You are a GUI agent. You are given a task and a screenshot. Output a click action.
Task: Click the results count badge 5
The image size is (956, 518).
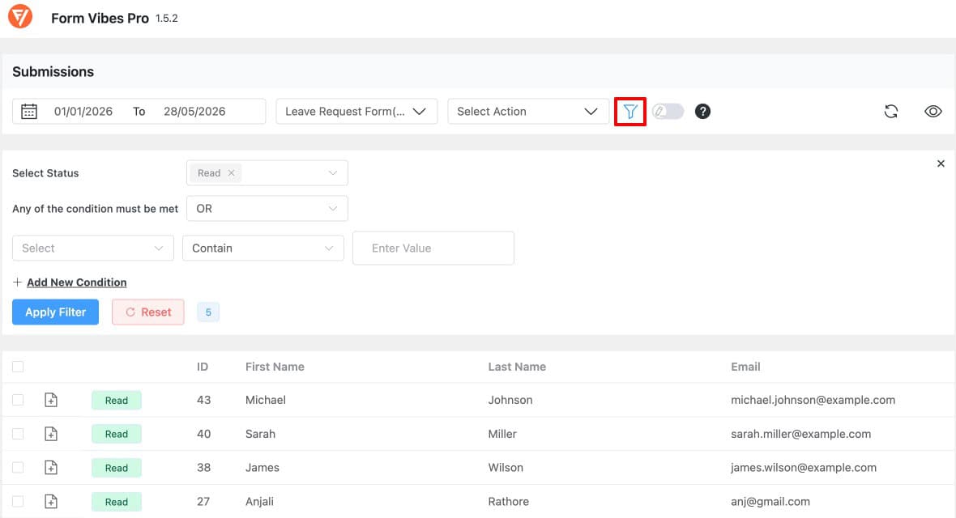[208, 312]
